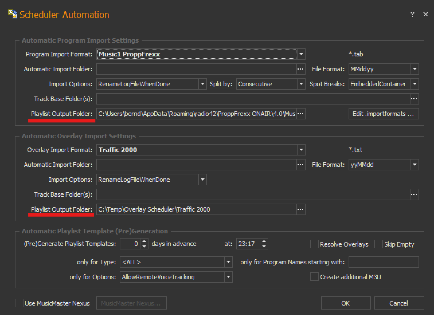Screen dimensions: 434x315
Task: Browse overlay Playlist Output Folder path
Action: pyautogui.click(x=300, y=209)
